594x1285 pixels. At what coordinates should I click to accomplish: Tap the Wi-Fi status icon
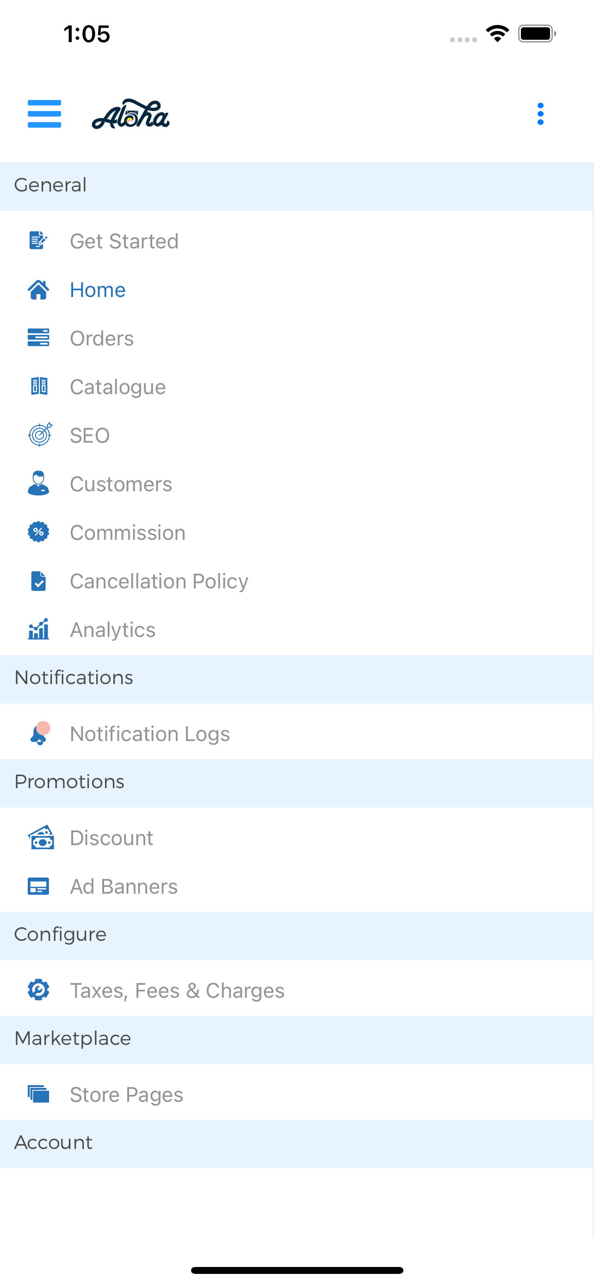click(x=497, y=33)
